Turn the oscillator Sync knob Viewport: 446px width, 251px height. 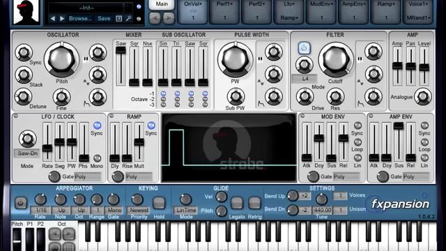click(24, 53)
